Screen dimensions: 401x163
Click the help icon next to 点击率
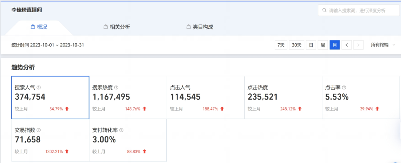[x=344, y=87]
